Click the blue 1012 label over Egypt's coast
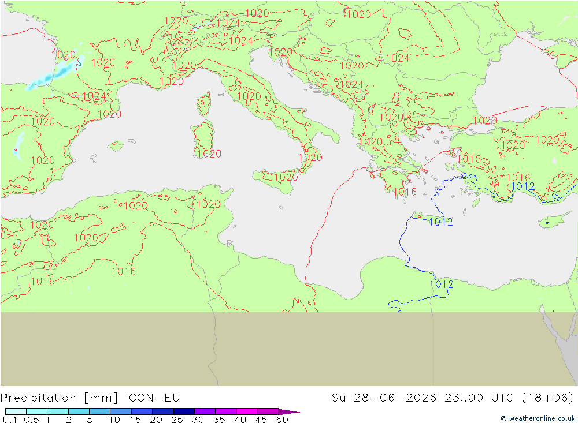This screenshot has width=578, height=423. (442, 284)
